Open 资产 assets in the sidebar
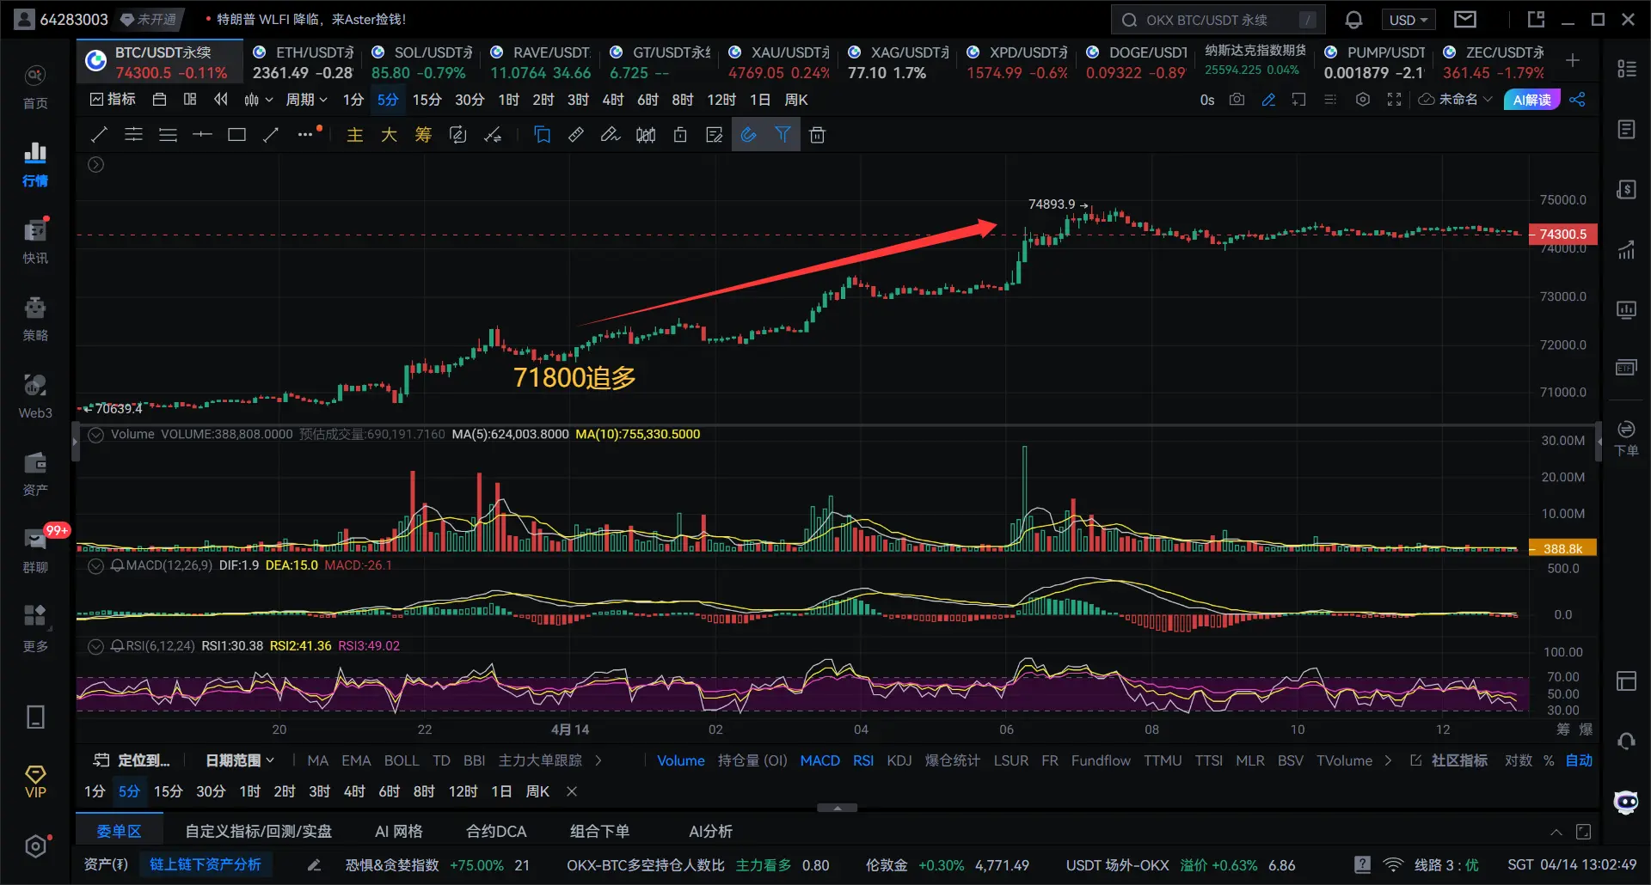 [35, 473]
